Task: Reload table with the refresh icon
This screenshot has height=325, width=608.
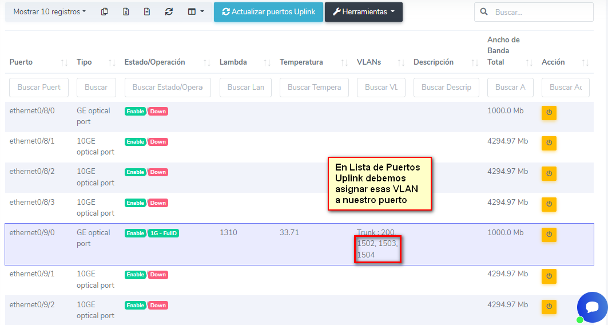Action: (x=168, y=11)
